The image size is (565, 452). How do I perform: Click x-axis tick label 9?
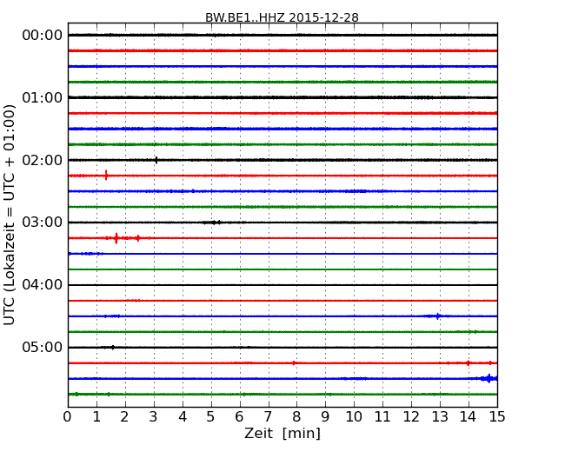click(325, 417)
